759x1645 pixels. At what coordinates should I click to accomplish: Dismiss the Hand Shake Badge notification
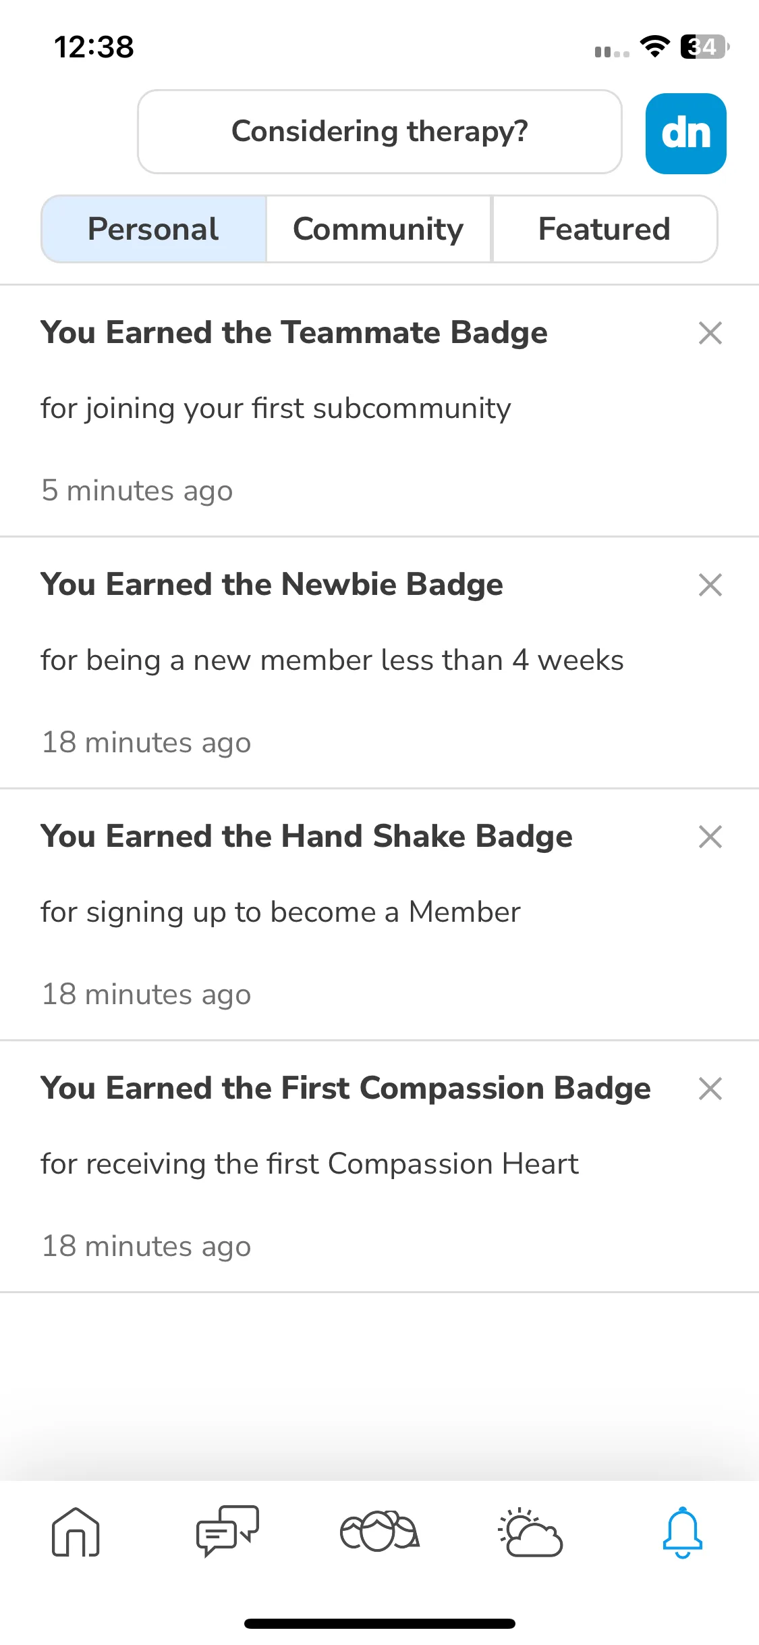[710, 837]
